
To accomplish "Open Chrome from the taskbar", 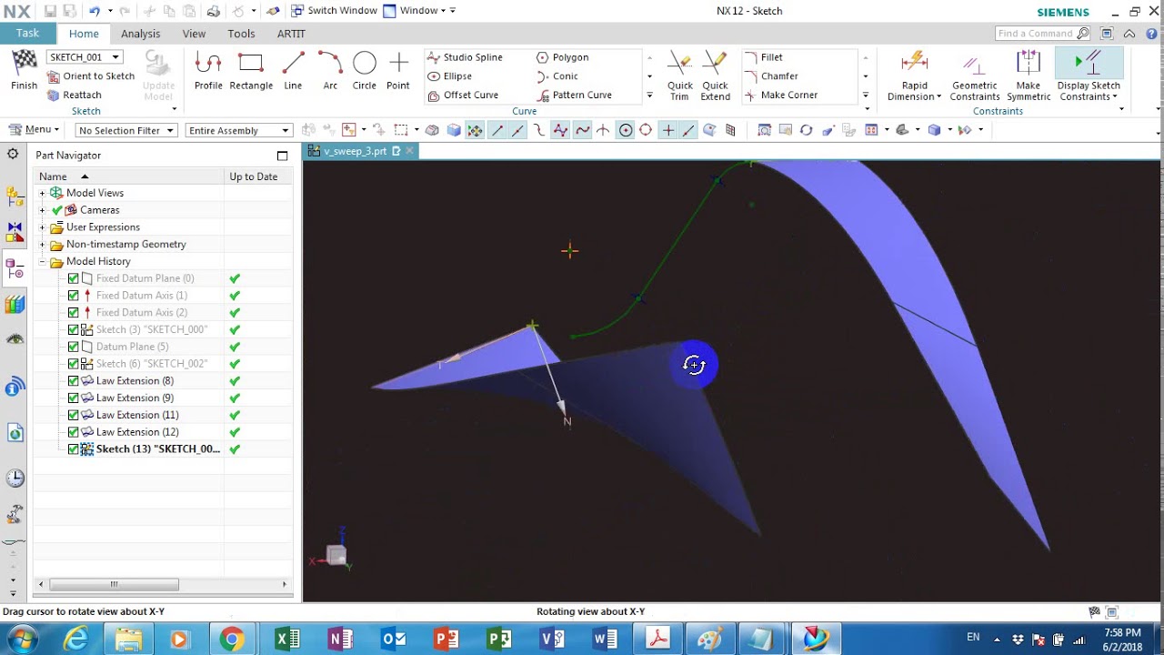I will coord(232,640).
